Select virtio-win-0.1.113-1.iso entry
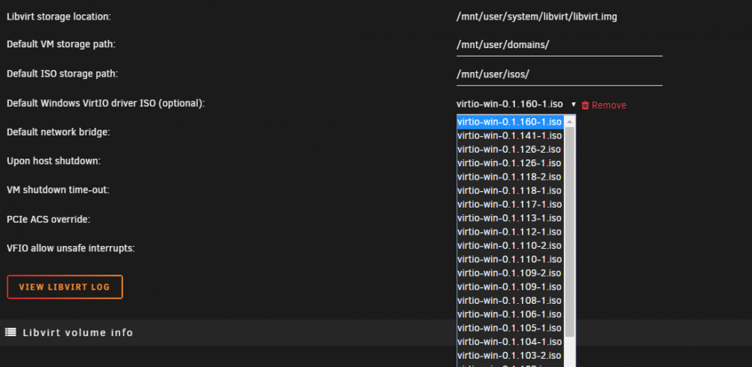 pos(509,218)
